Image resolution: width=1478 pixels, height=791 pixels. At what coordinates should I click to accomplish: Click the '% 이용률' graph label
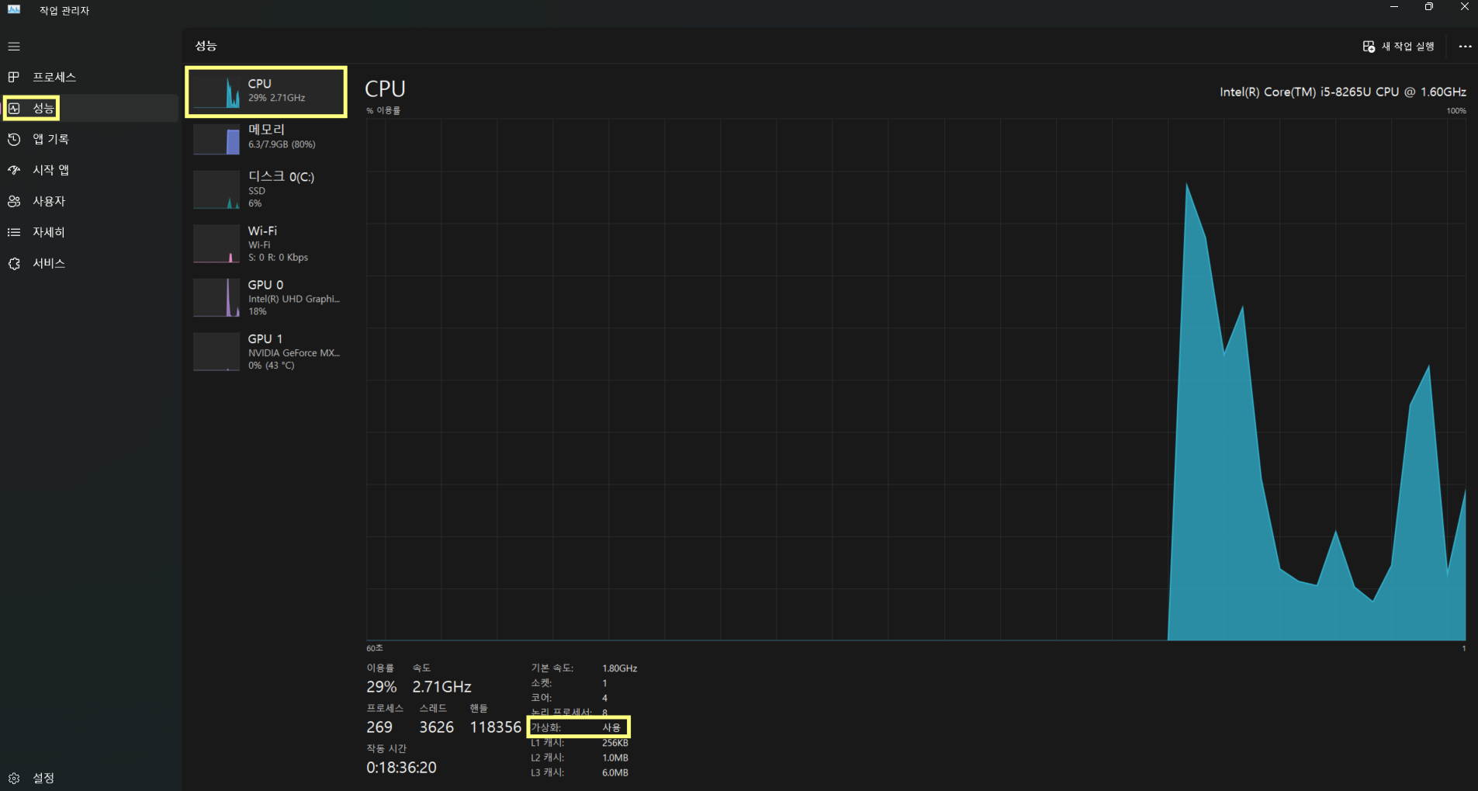(x=383, y=111)
